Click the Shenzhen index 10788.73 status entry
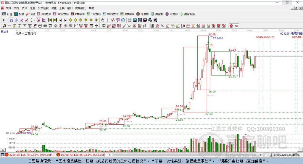Screen dimensions: 303x164 (80, 155)
